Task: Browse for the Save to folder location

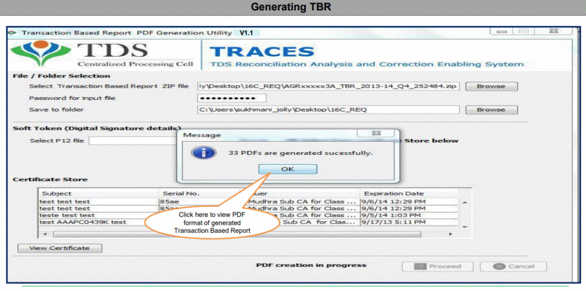Action: coord(491,110)
